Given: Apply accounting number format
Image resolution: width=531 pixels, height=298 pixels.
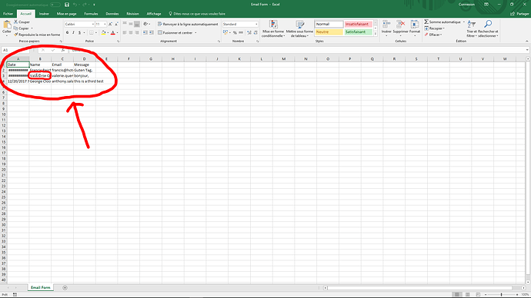Looking at the screenshot, I should (x=226, y=33).
